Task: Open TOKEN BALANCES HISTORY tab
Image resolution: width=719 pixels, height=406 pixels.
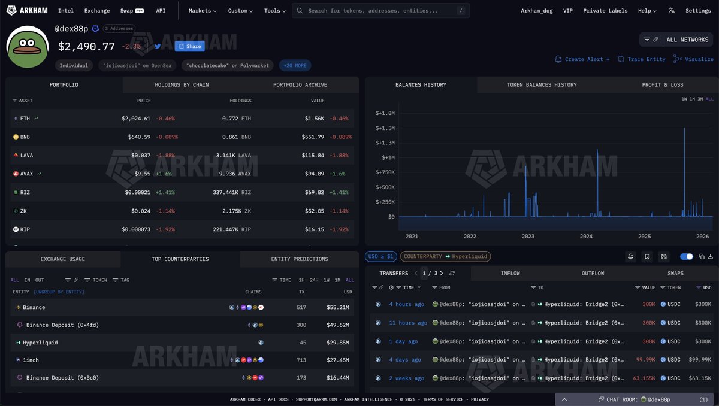Action: (542, 84)
